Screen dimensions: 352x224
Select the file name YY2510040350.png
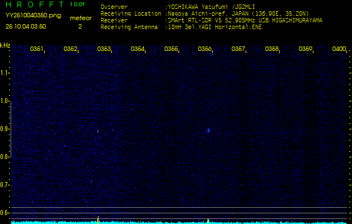click(x=33, y=16)
